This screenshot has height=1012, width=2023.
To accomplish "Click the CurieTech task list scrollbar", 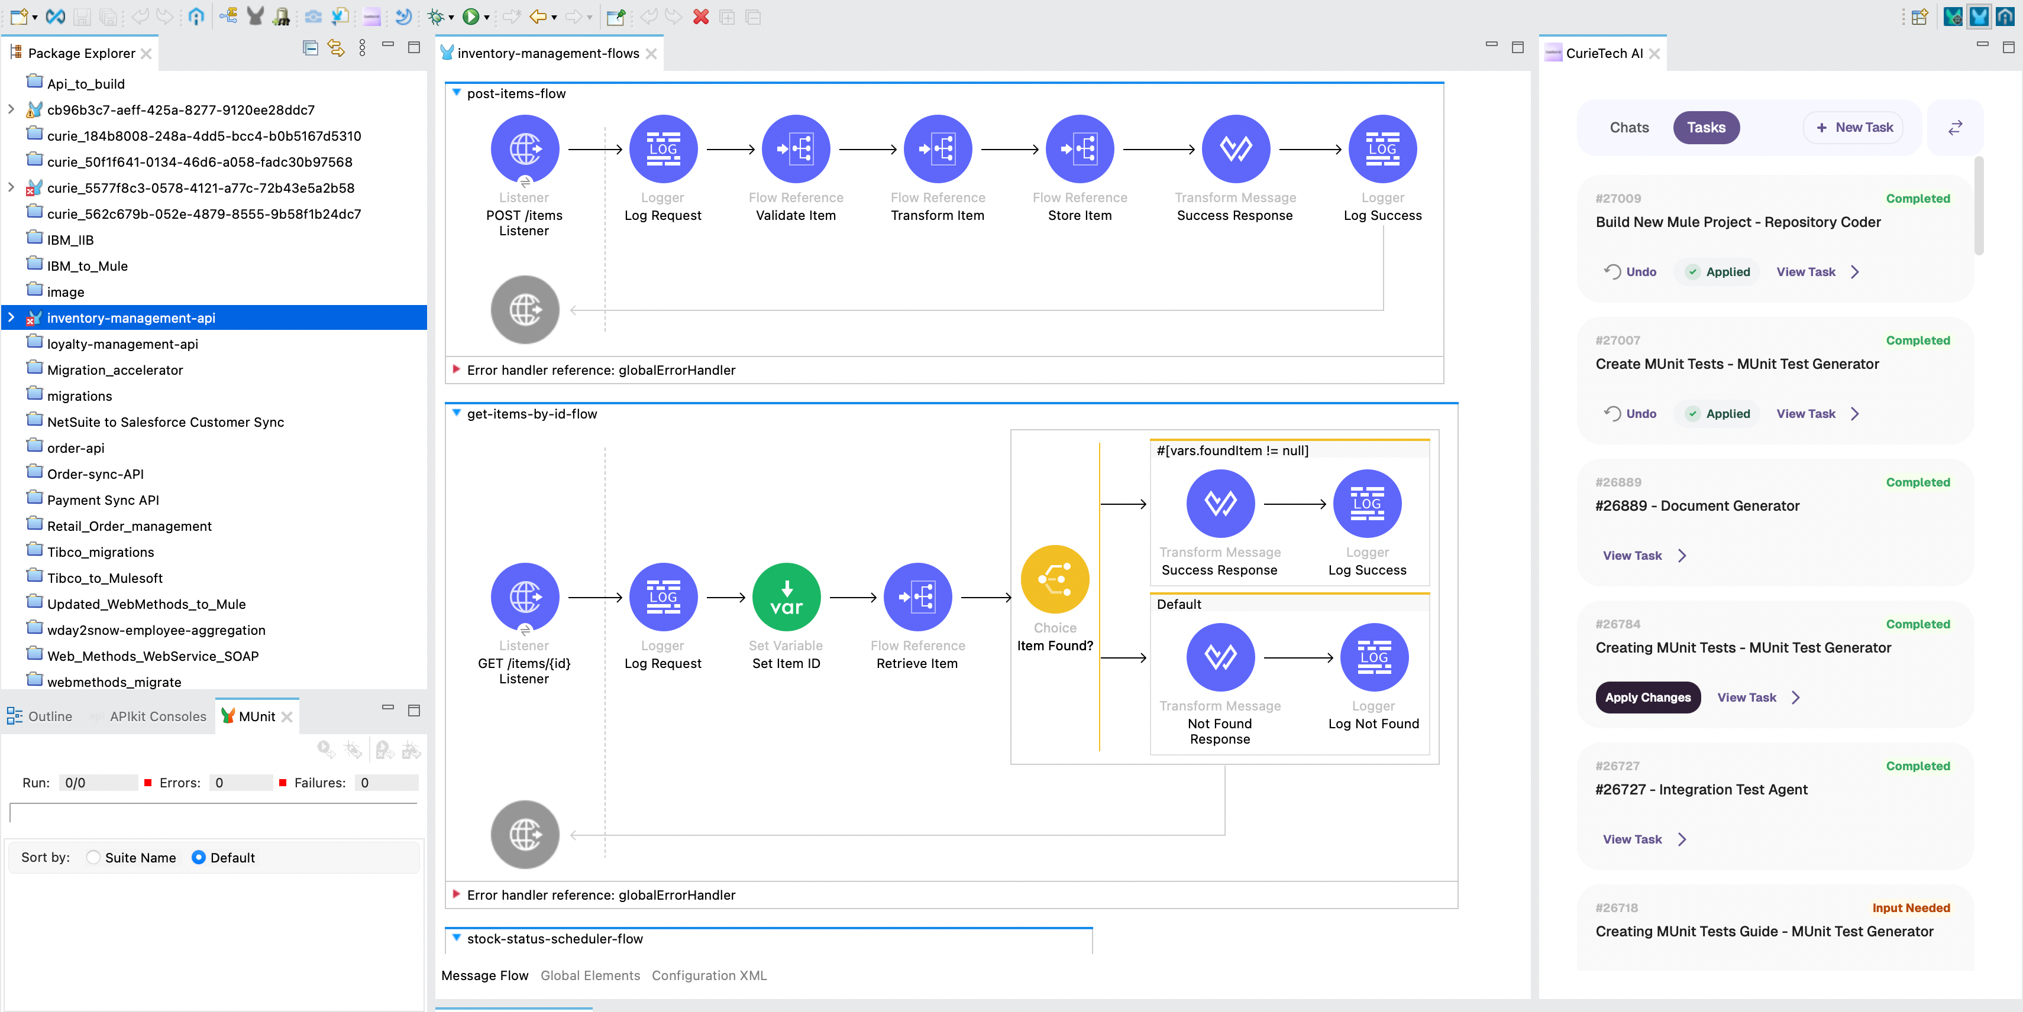I will click(x=1979, y=206).
